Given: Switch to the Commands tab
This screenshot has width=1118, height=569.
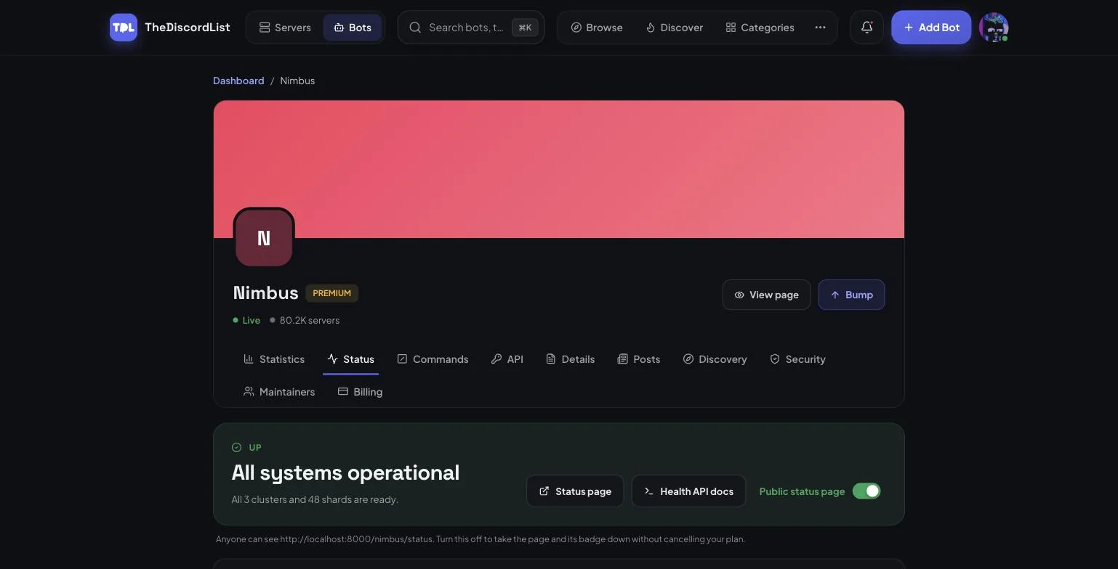Looking at the screenshot, I should (433, 359).
